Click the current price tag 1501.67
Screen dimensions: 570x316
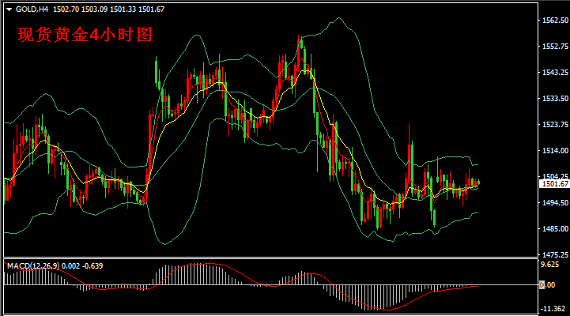pyautogui.click(x=555, y=184)
